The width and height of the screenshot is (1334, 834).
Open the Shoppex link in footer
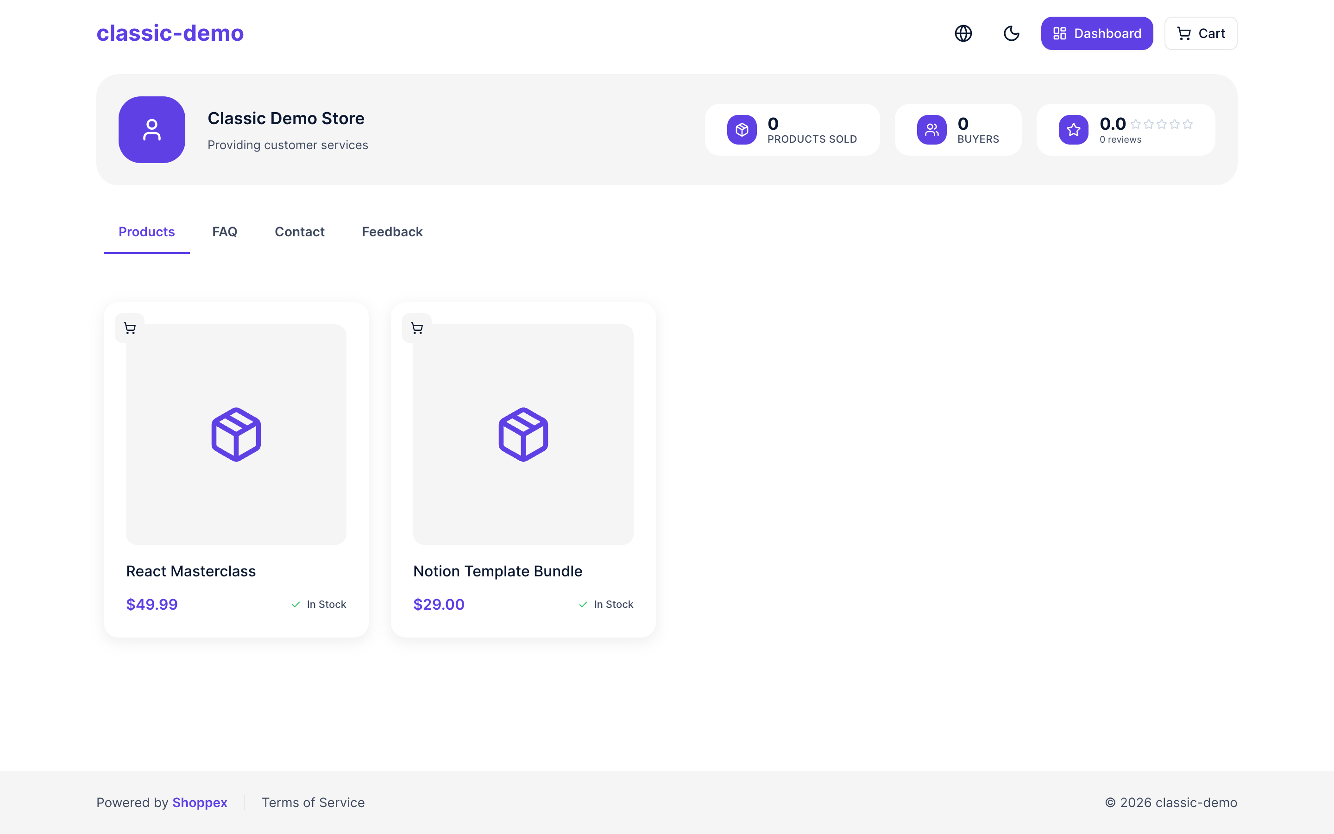point(199,802)
